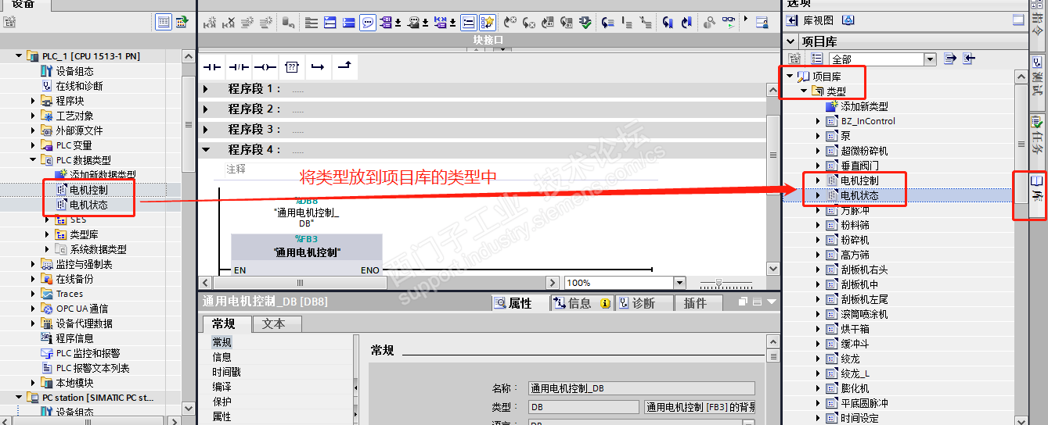Open the zoom level 100% dropdown
Viewport: 1048px width, 425px height.
point(679,283)
